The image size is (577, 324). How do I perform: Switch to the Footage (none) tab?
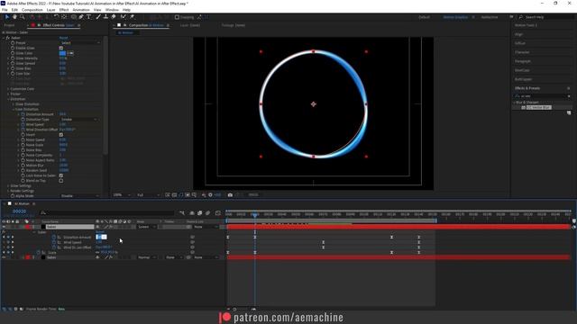[234, 25]
